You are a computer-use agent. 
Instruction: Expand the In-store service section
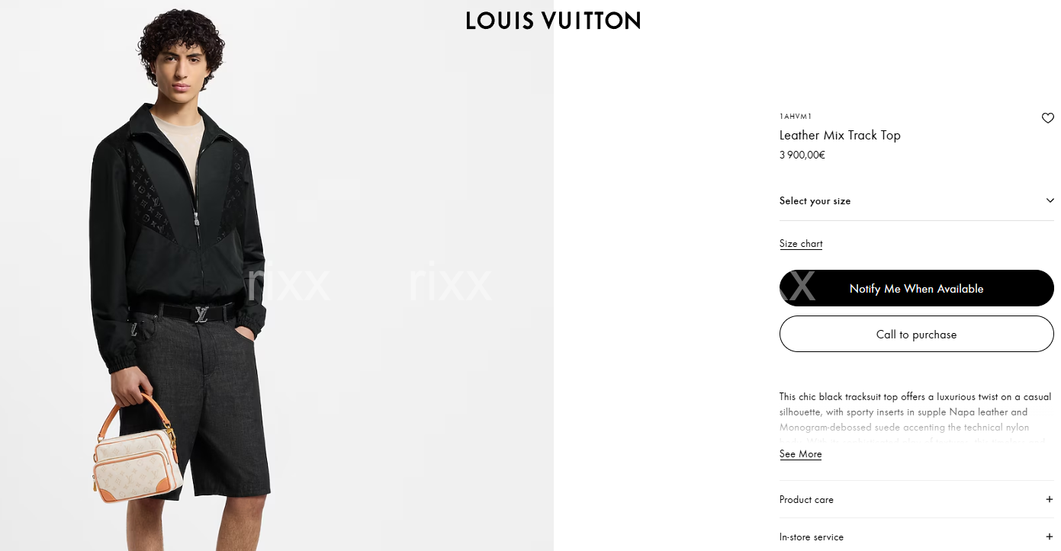point(916,537)
